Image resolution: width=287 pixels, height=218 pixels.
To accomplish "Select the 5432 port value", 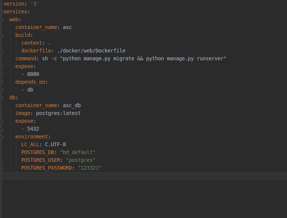I will [33, 129].
